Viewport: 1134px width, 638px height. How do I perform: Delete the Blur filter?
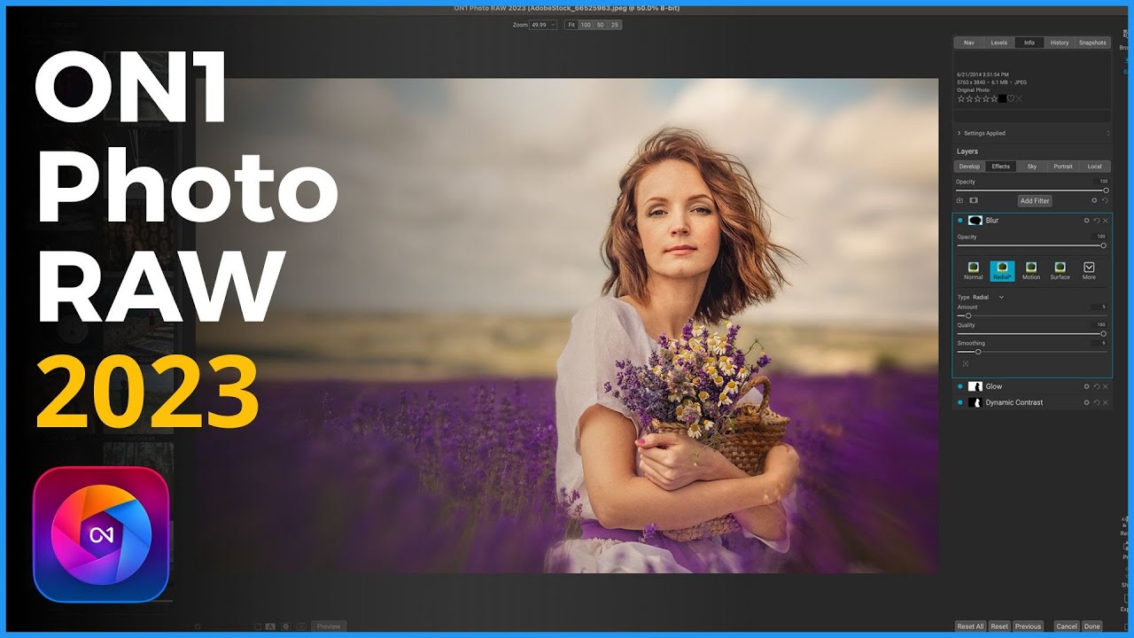point(1106,221)
